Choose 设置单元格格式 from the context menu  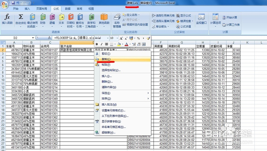[x=123, y=110]
